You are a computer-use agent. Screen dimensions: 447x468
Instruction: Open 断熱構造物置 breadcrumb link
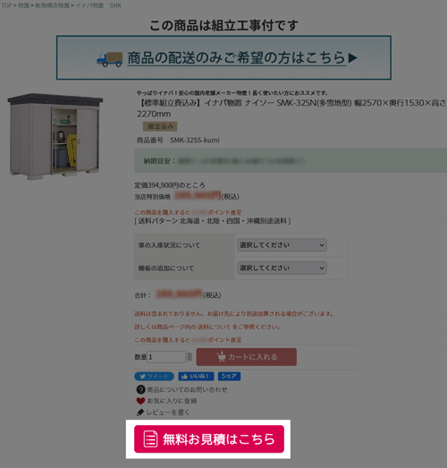click(52, 5)
